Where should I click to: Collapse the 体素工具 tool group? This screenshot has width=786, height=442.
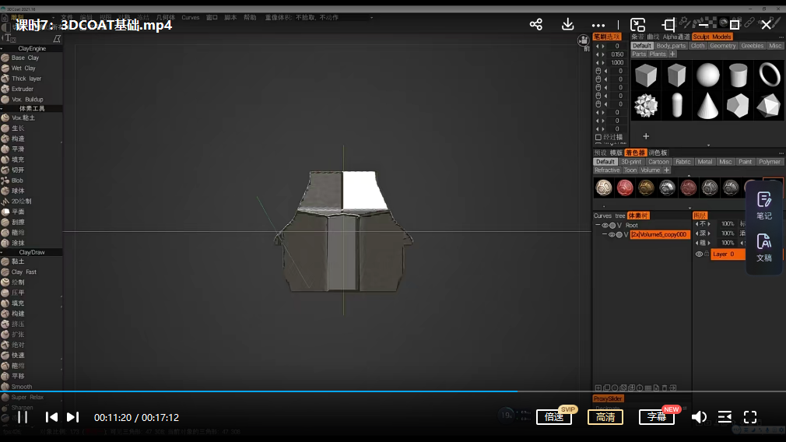[2, 109]
